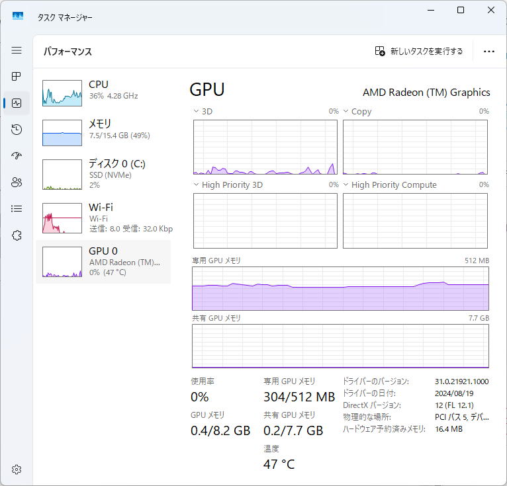Open the High Priority Compute dropdown

[346, 185]
